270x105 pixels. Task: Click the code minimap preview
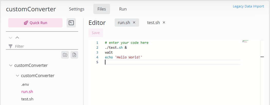pos(245,41)
